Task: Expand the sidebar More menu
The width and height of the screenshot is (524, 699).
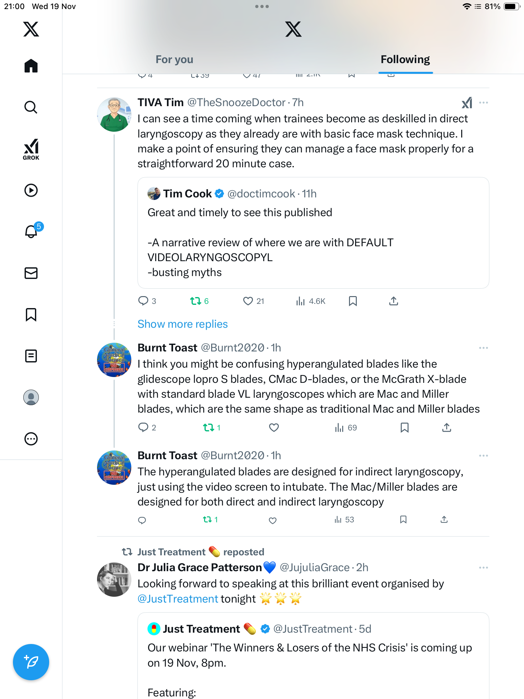Action: point(31,439)
